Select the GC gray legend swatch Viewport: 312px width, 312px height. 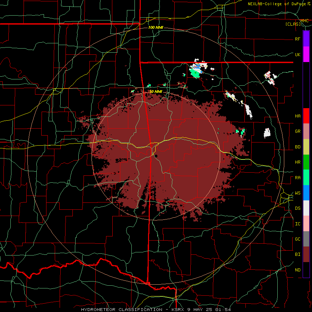(x=306, y=239)
